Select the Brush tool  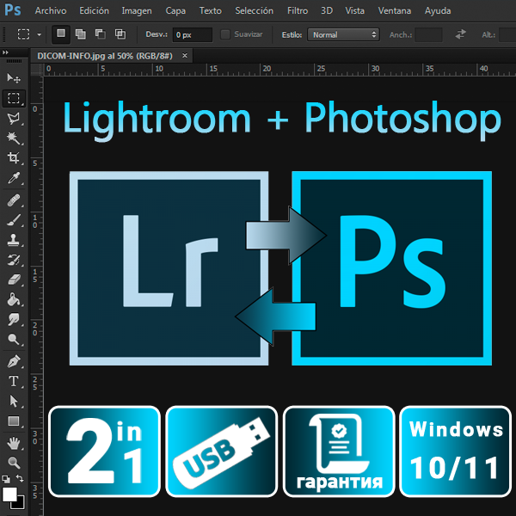(x=14, y=220)
